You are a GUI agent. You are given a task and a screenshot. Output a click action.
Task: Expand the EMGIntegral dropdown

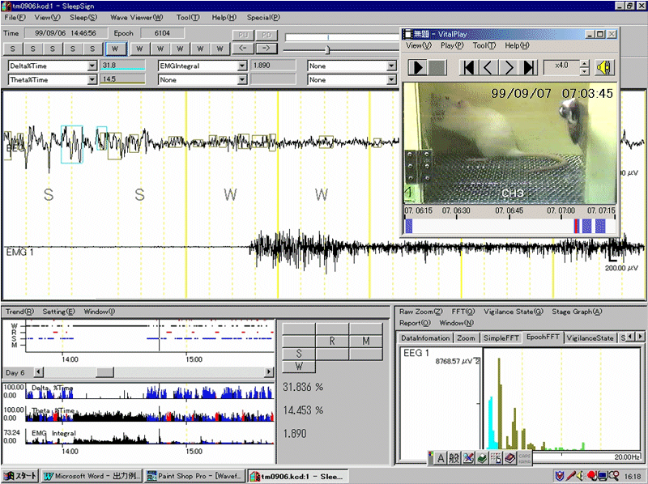[242, 66]
